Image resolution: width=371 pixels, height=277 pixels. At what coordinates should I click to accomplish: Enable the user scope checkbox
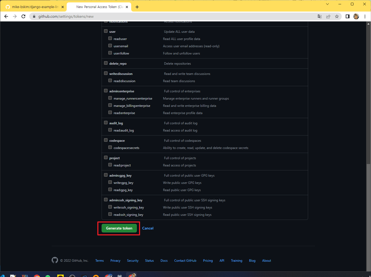point(106,31)
